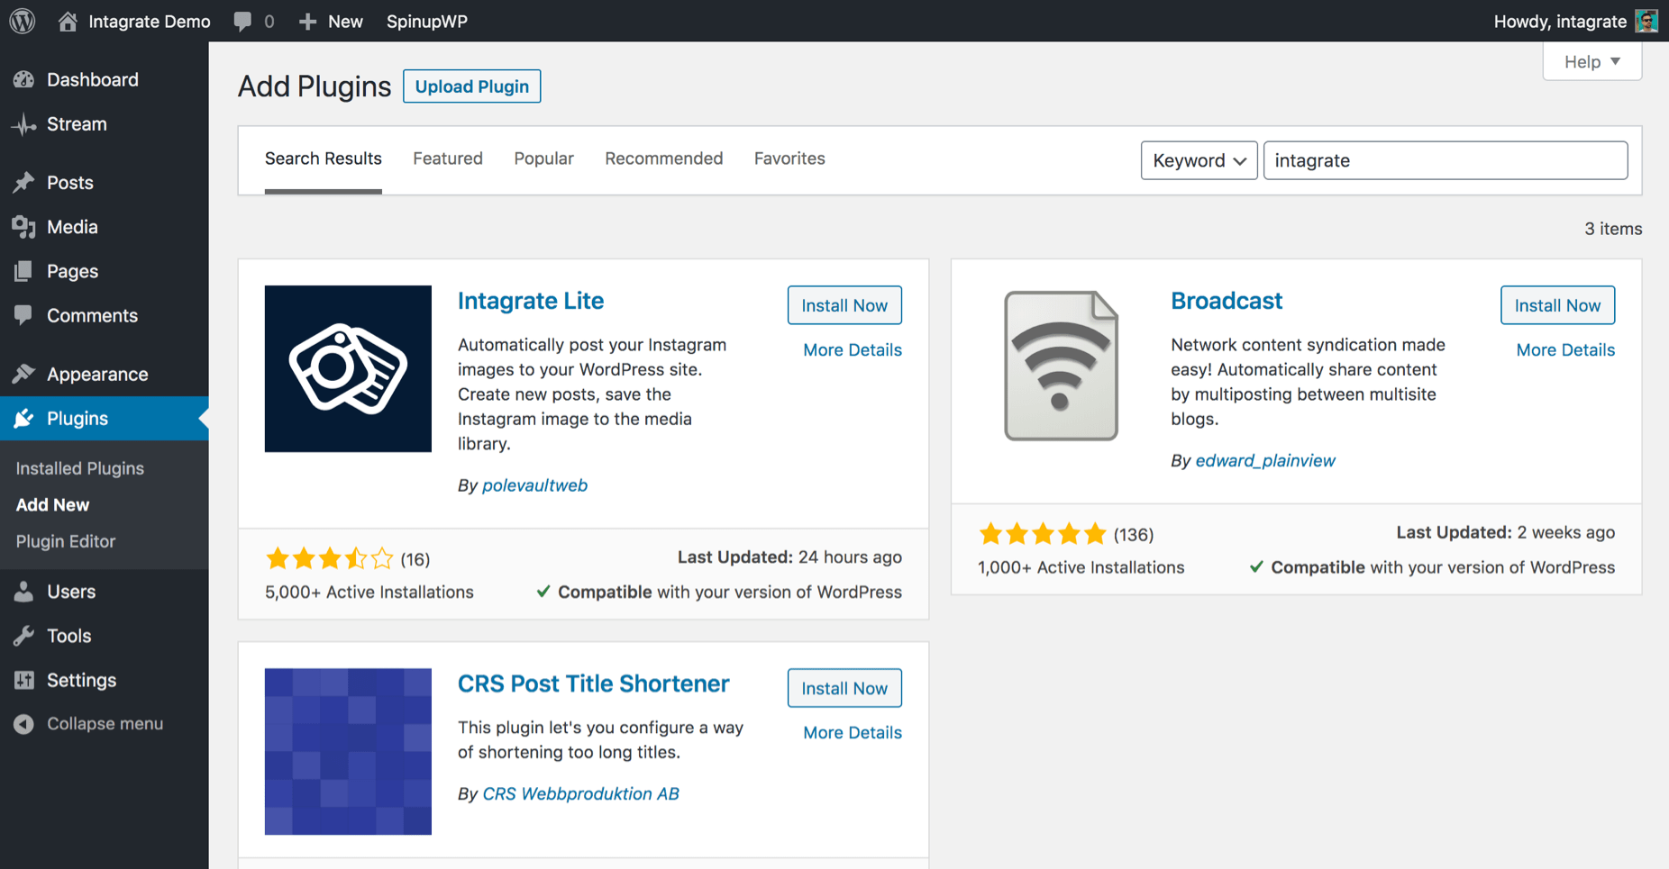Open the Keyword search type dropdown
The width and height of the screenshot is (1669, 869).
tap(1199, 160)
